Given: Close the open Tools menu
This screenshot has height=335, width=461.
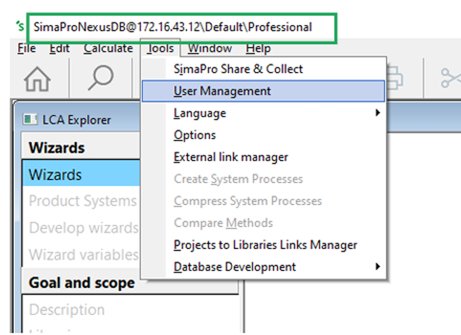Looking at the screenshot, I should [x=161, y=48].
